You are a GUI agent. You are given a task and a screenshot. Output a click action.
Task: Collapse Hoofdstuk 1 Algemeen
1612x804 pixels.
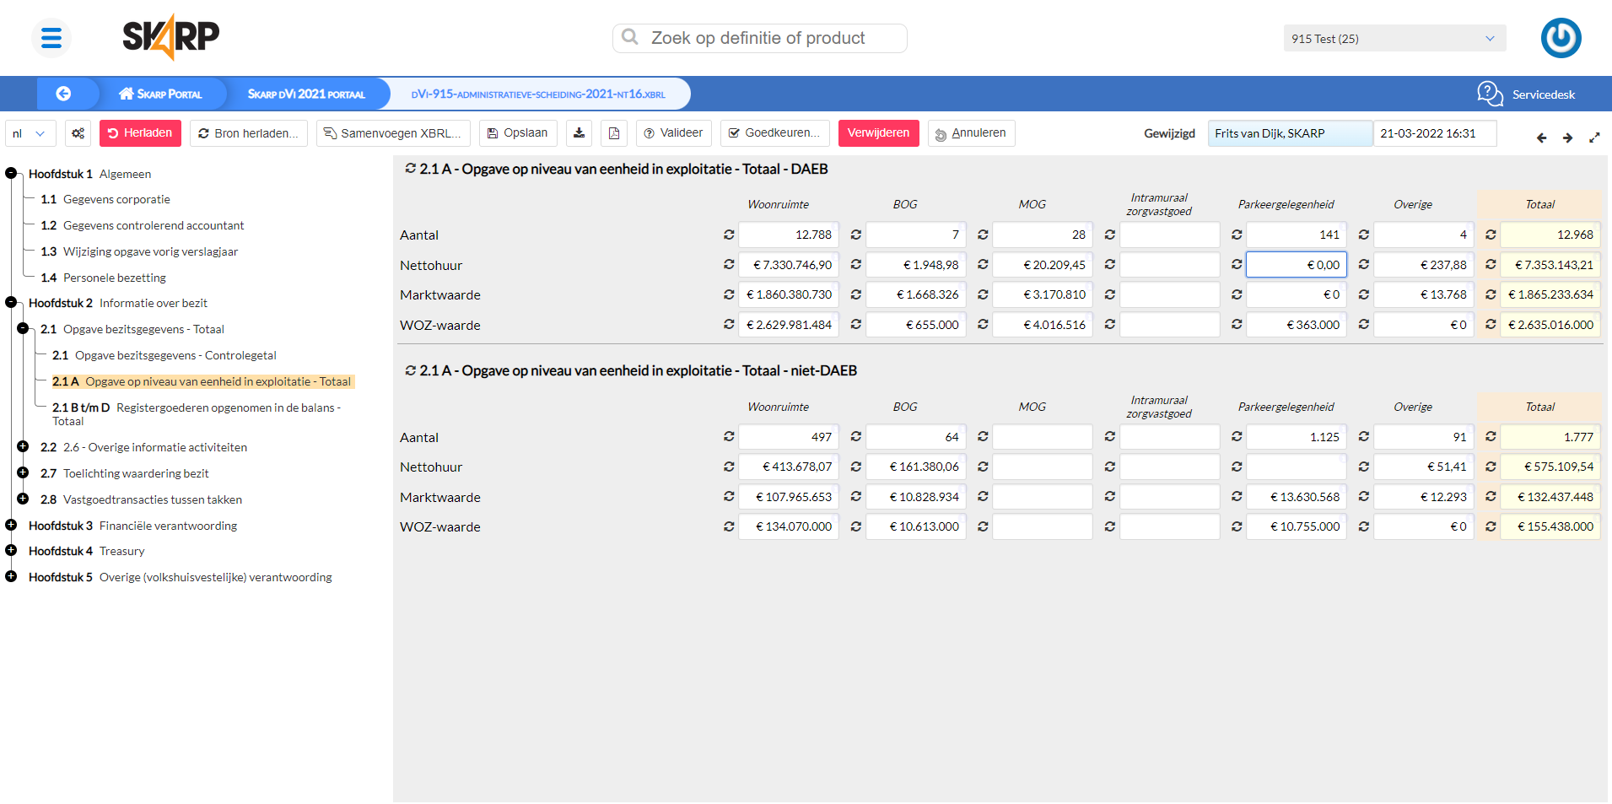pos(11,173)
